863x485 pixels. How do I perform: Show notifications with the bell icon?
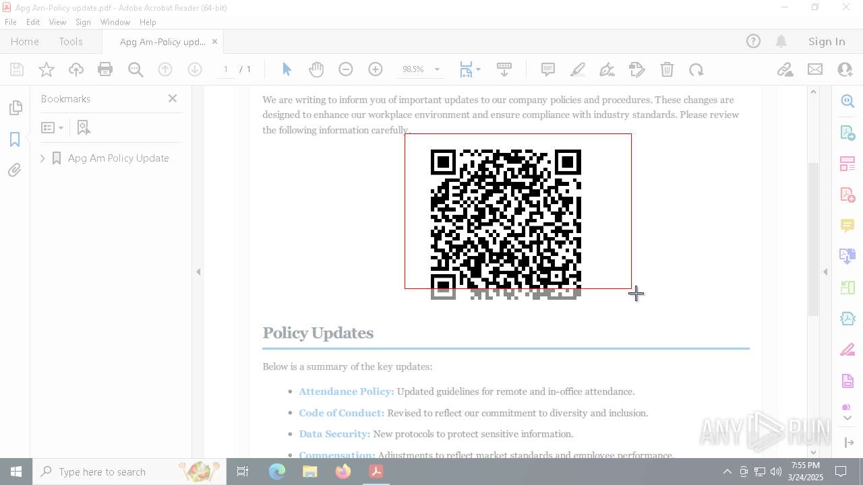[x=781, y=42]
